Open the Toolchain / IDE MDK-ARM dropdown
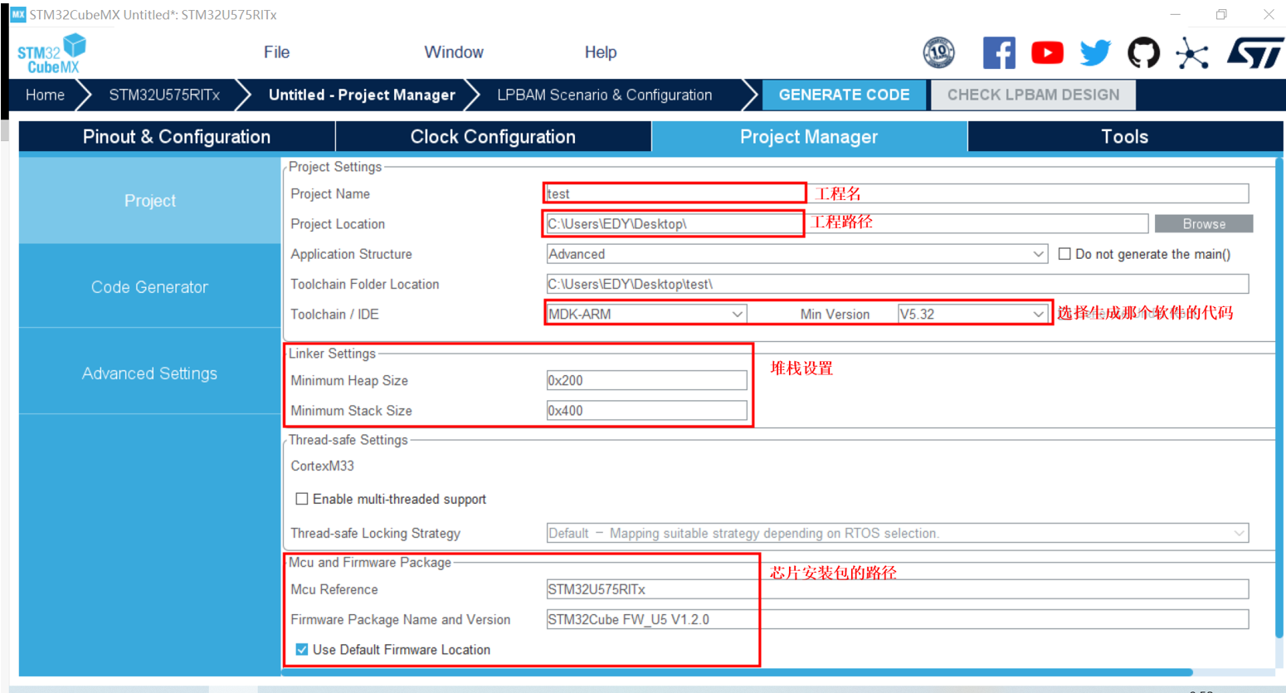 [x=736, y=315]
